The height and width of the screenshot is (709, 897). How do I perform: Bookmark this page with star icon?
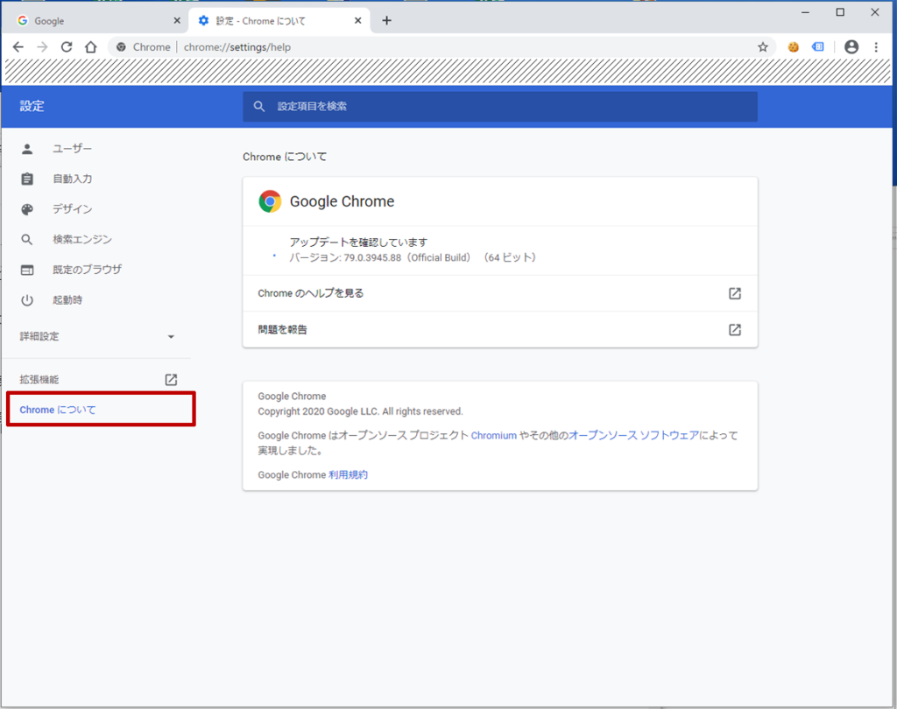763,47
